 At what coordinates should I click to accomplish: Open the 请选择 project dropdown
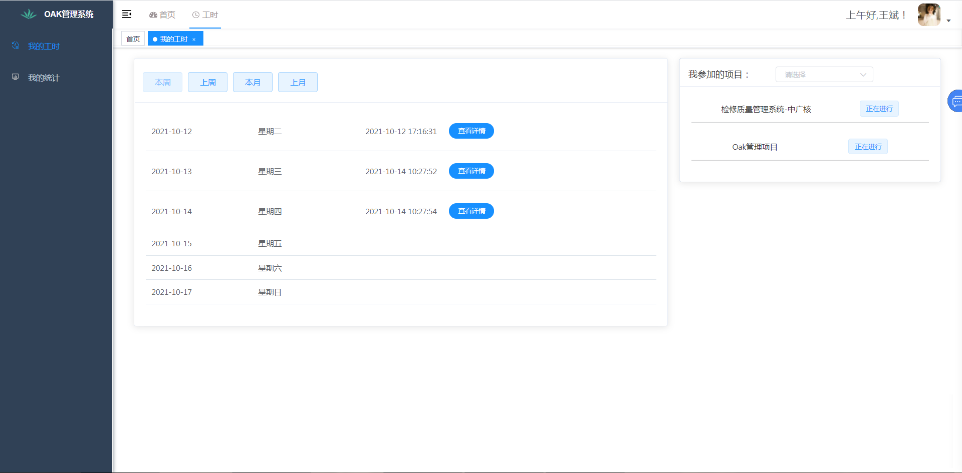point(824,75)
